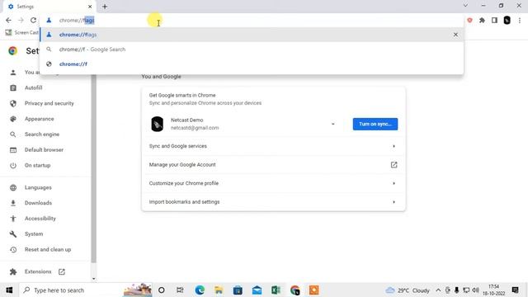Open Search engine settings

pos(42,134)
